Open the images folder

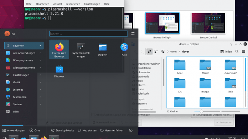(x=205, y=85)
